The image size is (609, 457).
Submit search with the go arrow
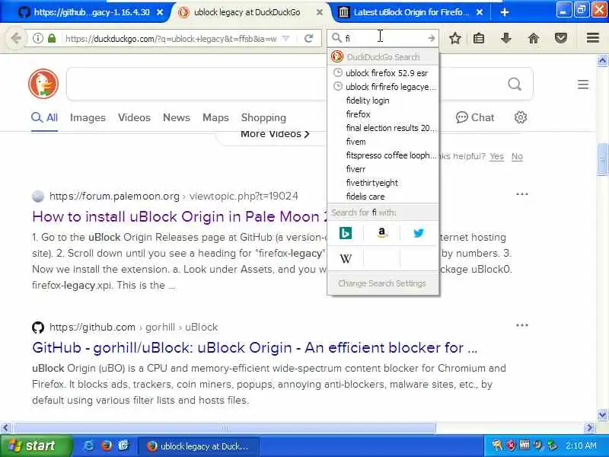(x=432, y=38)
